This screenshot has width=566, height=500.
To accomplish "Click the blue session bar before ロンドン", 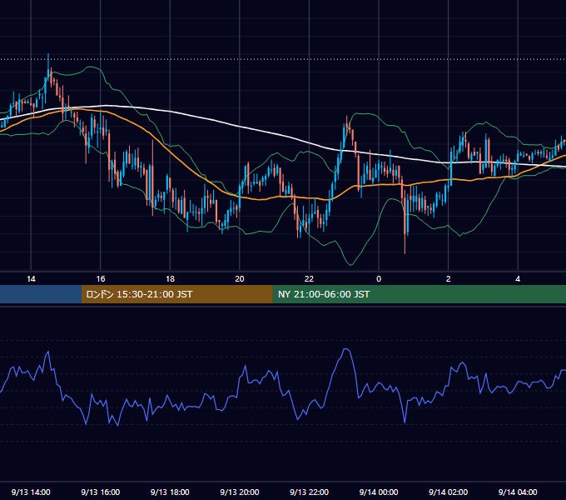I will click(x=41, y=294).
